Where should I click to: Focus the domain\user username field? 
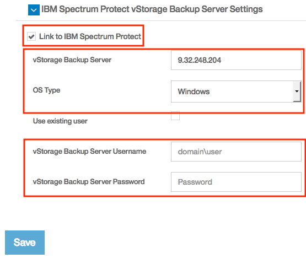point(236,152)
